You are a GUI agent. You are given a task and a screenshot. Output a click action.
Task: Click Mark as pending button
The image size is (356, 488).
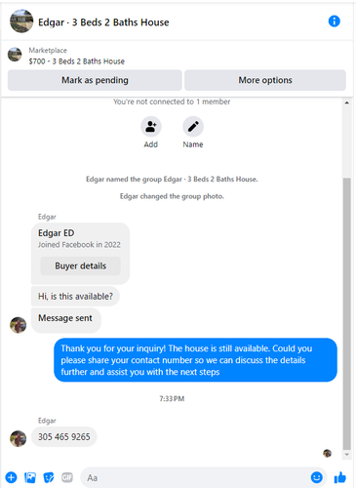95,80
